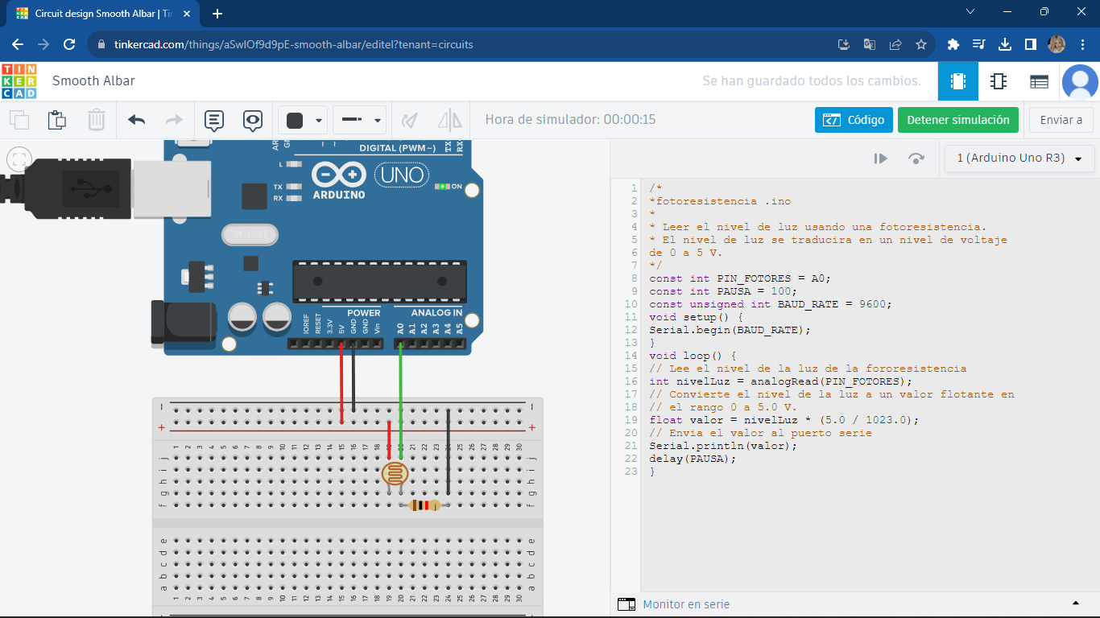Viewport: 1100px width, 618px height.
Task: Open the schematic view icon
Action: [999, 81]
